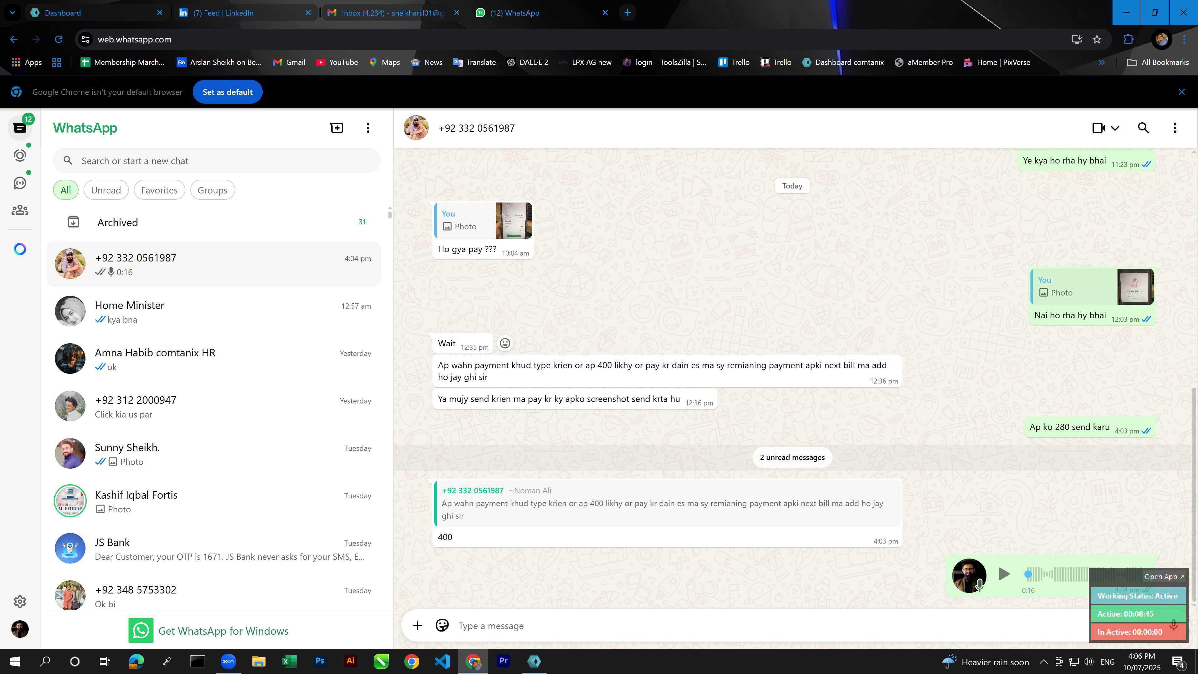Select the All chat filter

66,190
